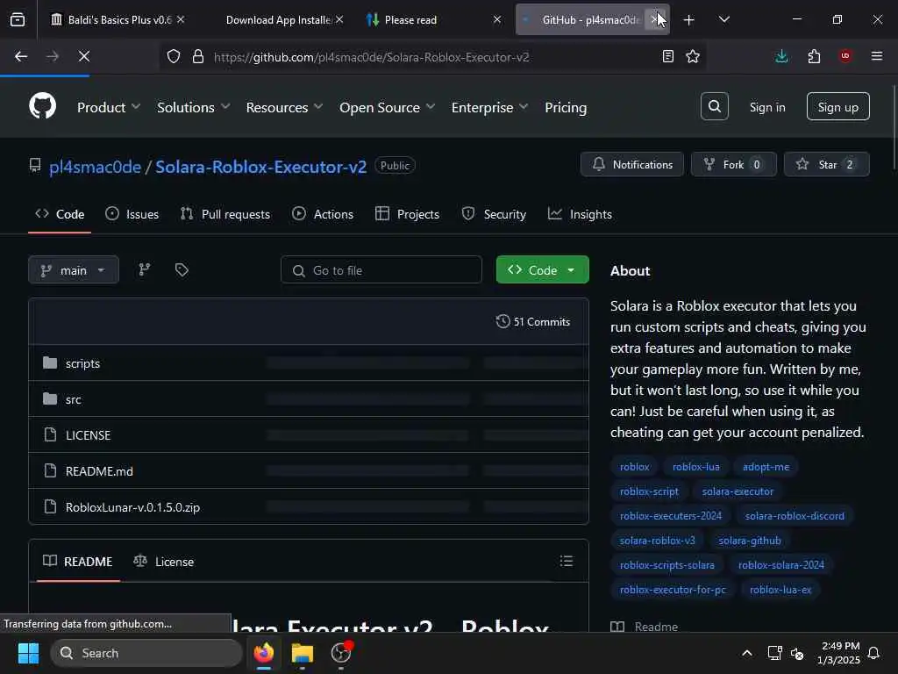This screenshot has height=674, width=898.
Task: Open the scripts folder
Action: 82,363
